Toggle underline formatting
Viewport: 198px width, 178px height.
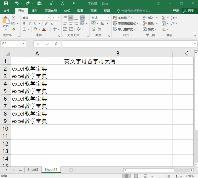click(35, 23)
